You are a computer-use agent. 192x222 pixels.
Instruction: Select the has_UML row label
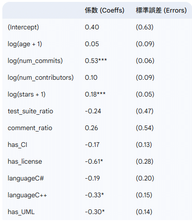(21, 212)
